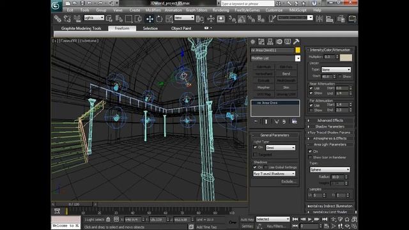Toggle the Selection Lock padlock icon
The height and width of the screenshot is (230, 409).
point(108,220)
